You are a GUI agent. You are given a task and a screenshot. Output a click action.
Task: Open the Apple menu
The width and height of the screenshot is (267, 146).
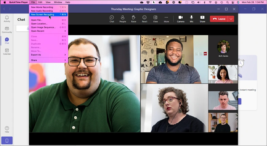5,2
